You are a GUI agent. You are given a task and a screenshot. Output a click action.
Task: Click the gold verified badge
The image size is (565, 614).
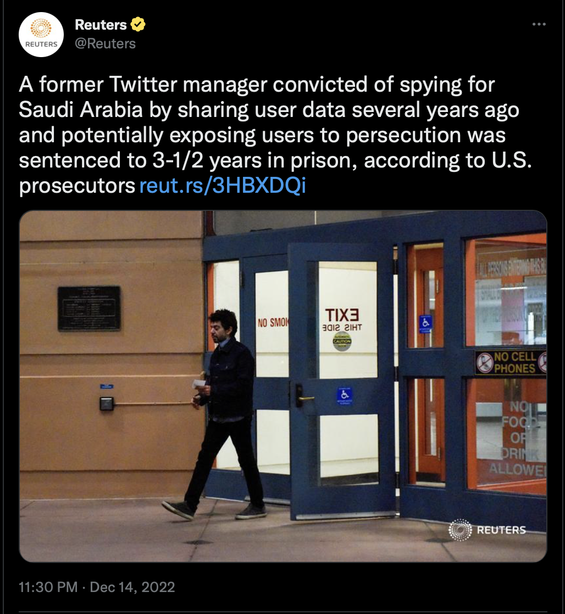click(137, 24)
